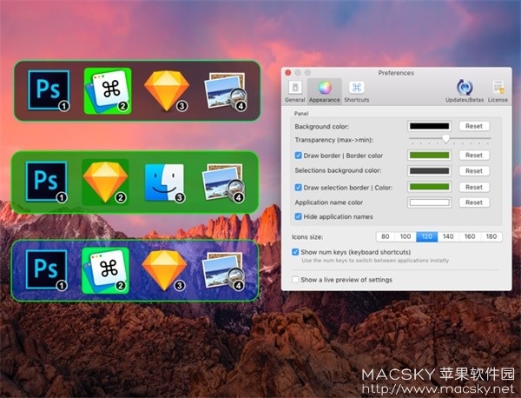The height and width of the screenshot is (398, 521).
Task: Open the Updates/Betas preferences tab
Action: click(x=465, y=91)
